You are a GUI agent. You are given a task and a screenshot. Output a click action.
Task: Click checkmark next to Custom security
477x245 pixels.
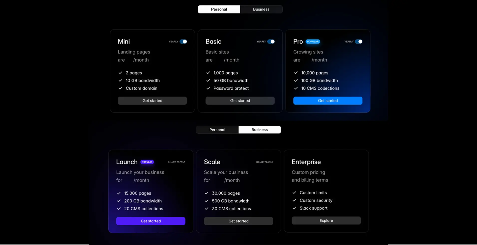(x=294, y=200)
